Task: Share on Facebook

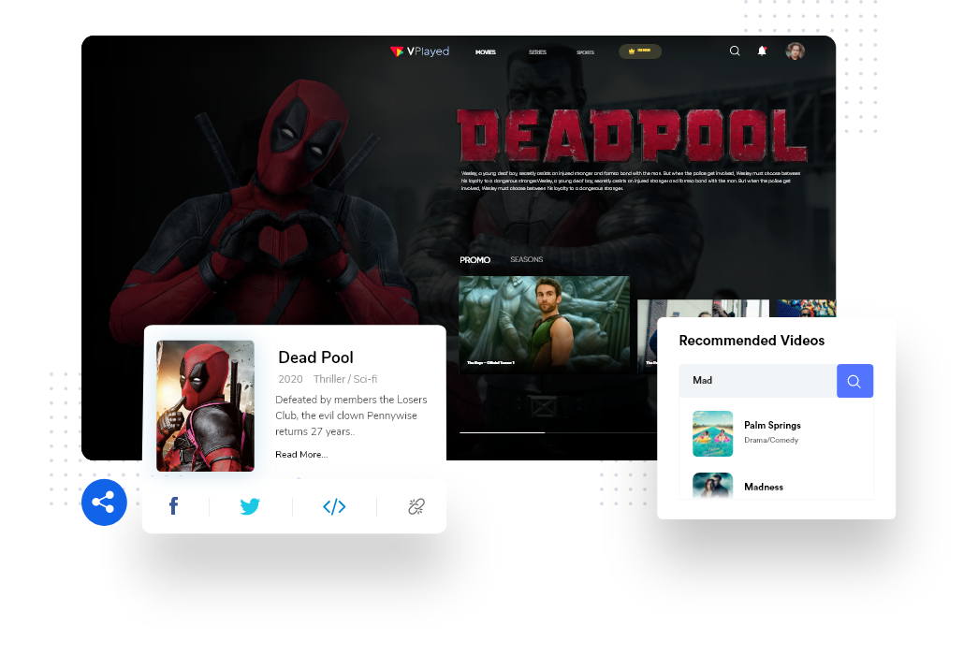Action: pos(174,505)
